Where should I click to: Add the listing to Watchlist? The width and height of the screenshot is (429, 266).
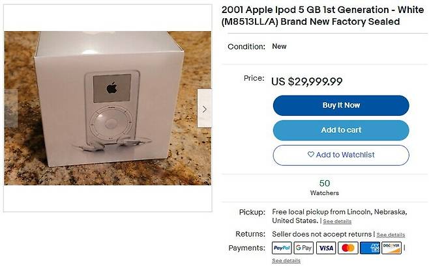341,155
